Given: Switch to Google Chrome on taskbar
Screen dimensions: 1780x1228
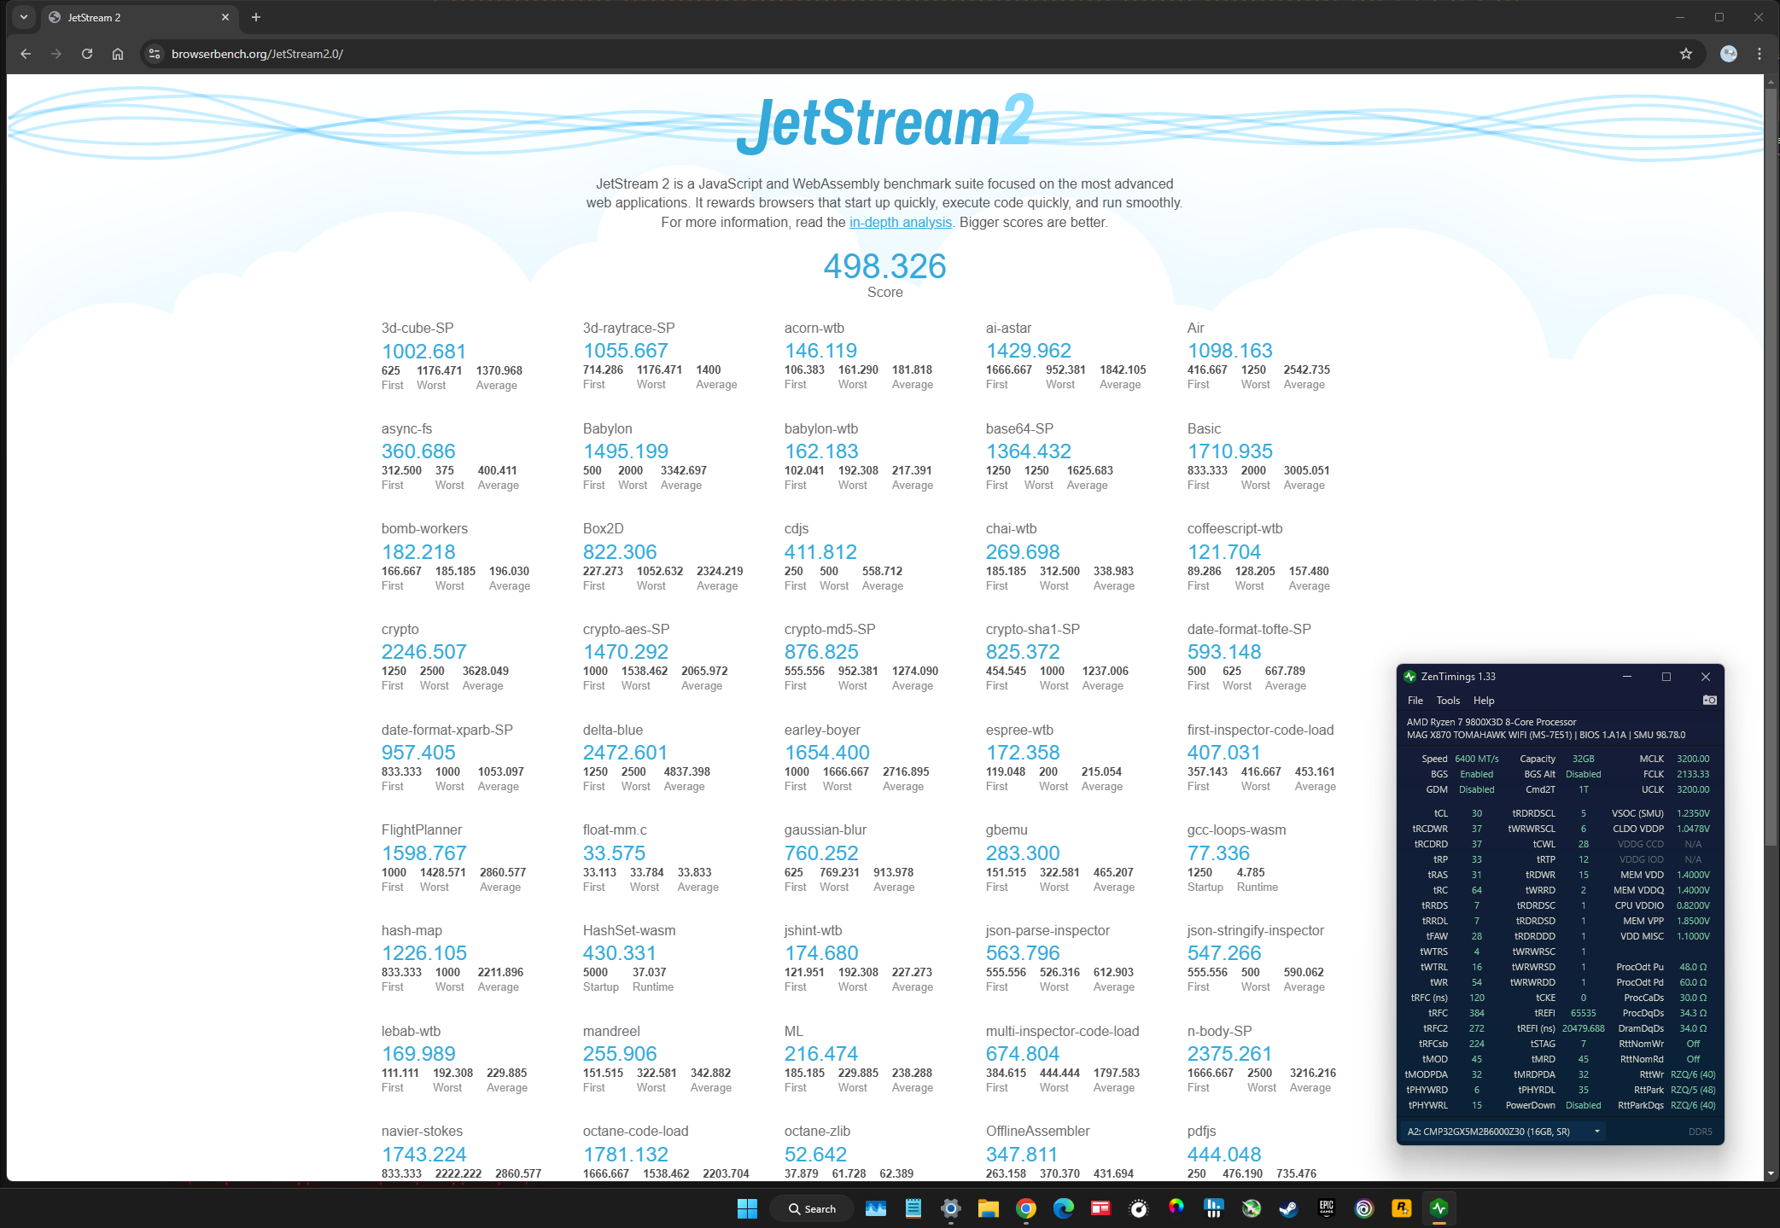Looking at the screenshot, I should pos(1025,1208).
